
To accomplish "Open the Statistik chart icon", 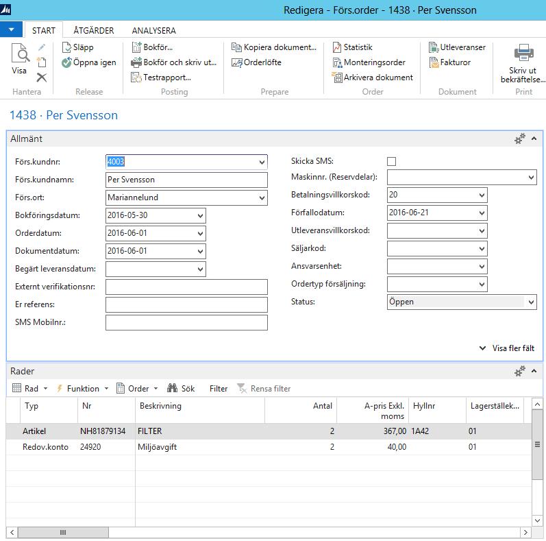I will tap(337, 47).
